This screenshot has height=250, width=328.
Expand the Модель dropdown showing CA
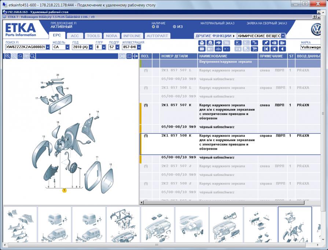click(67, 47)
